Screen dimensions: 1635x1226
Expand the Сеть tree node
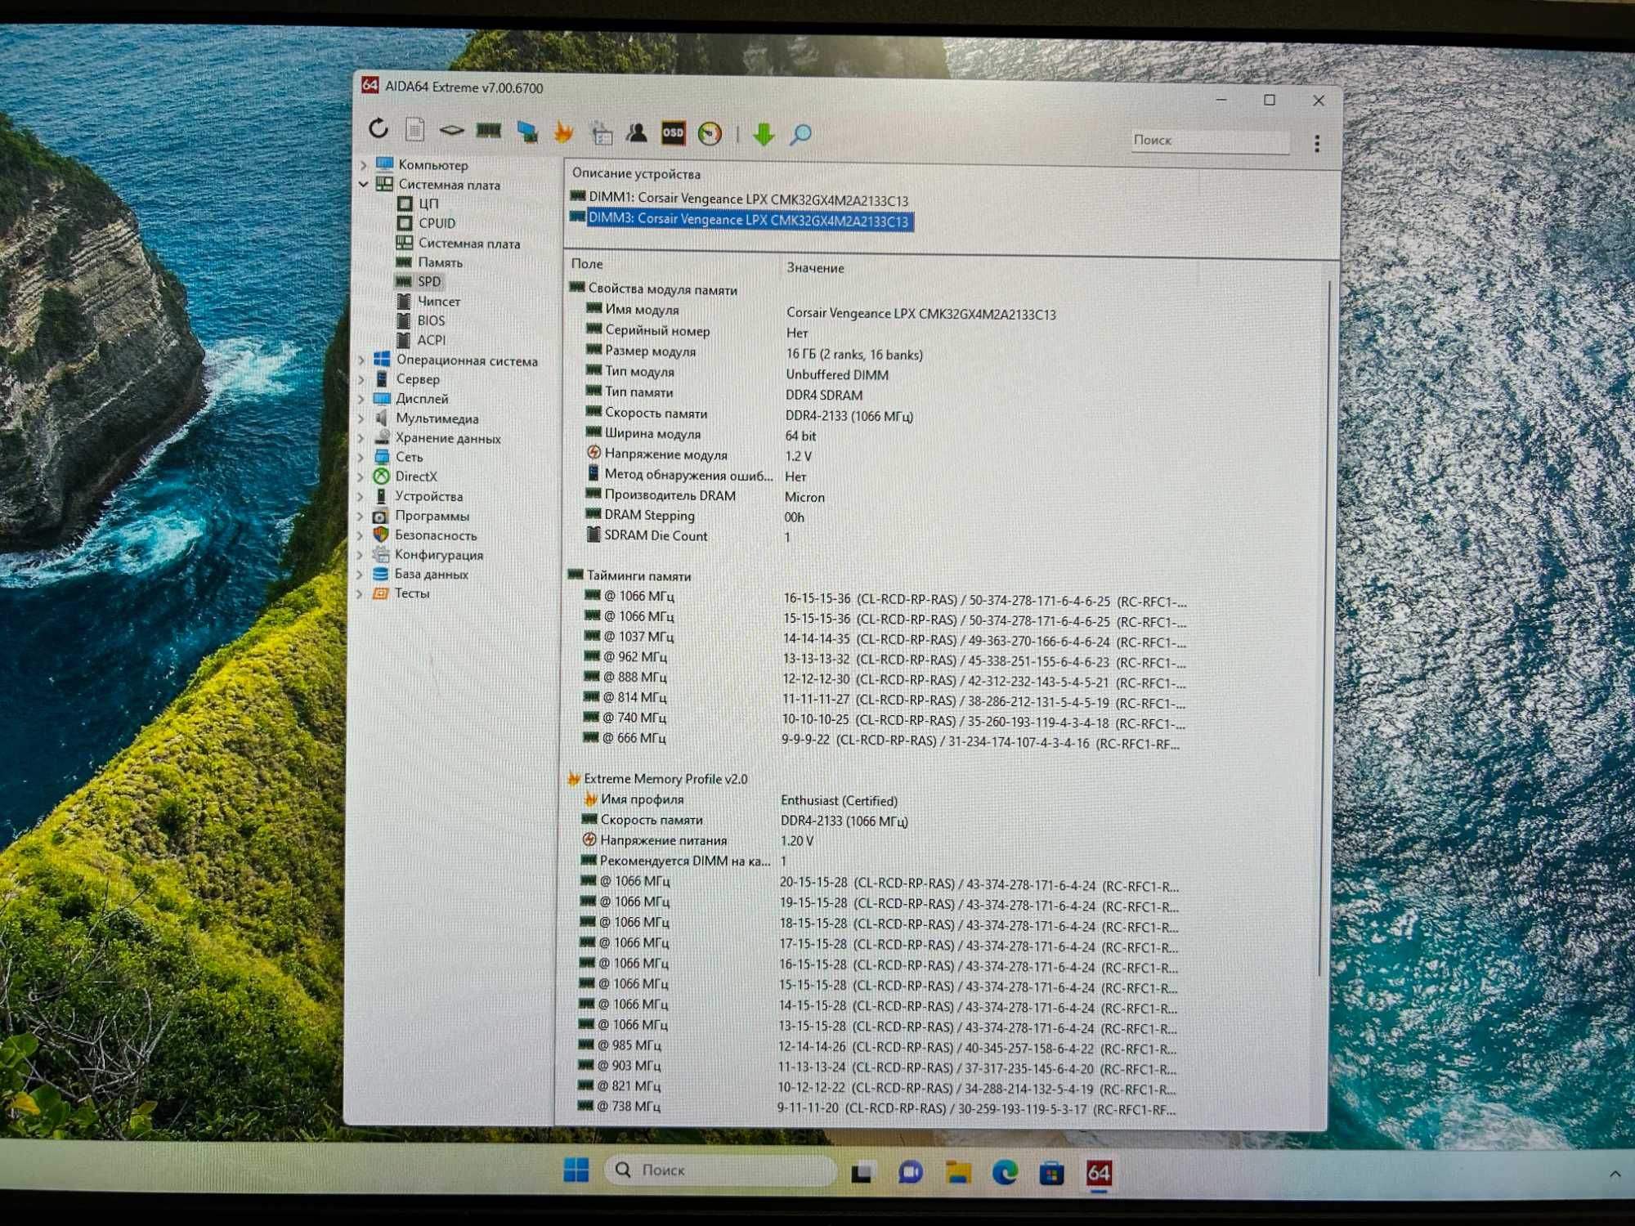[x=361, y=457]
